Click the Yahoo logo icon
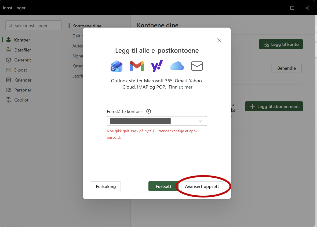Viewport: 317px width, 227px height. click(157, 66)
